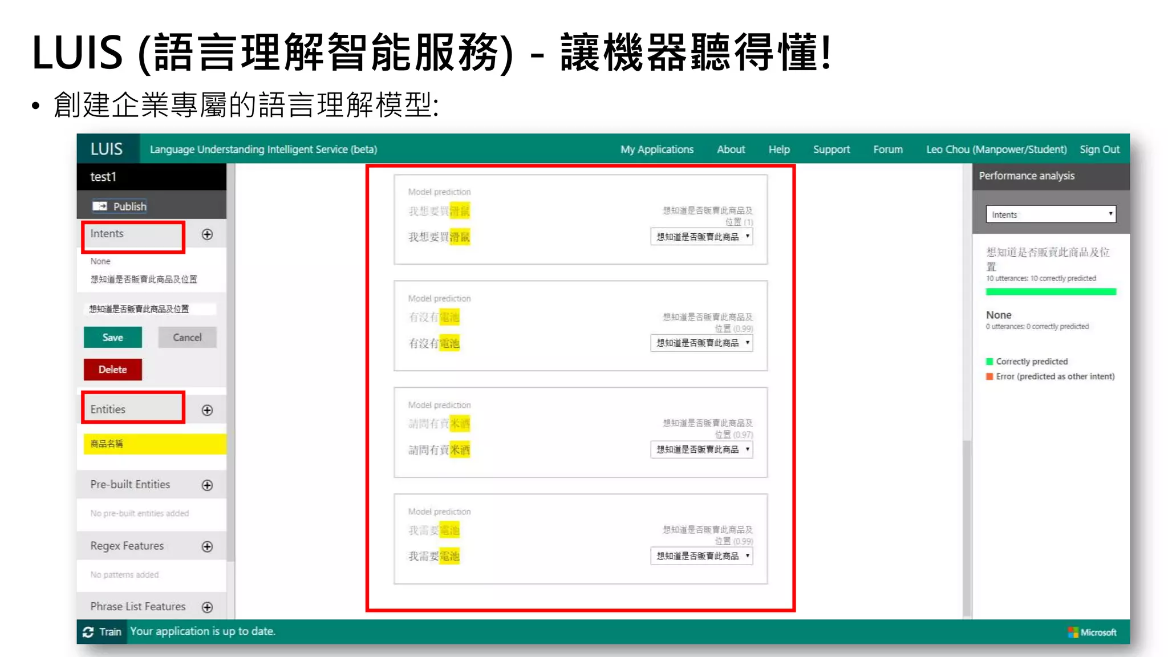Image resolution: width=1168 pixels, height=657 pixels.
Task: Sign Out of LUIS
Action: [x=1100, y=149]
